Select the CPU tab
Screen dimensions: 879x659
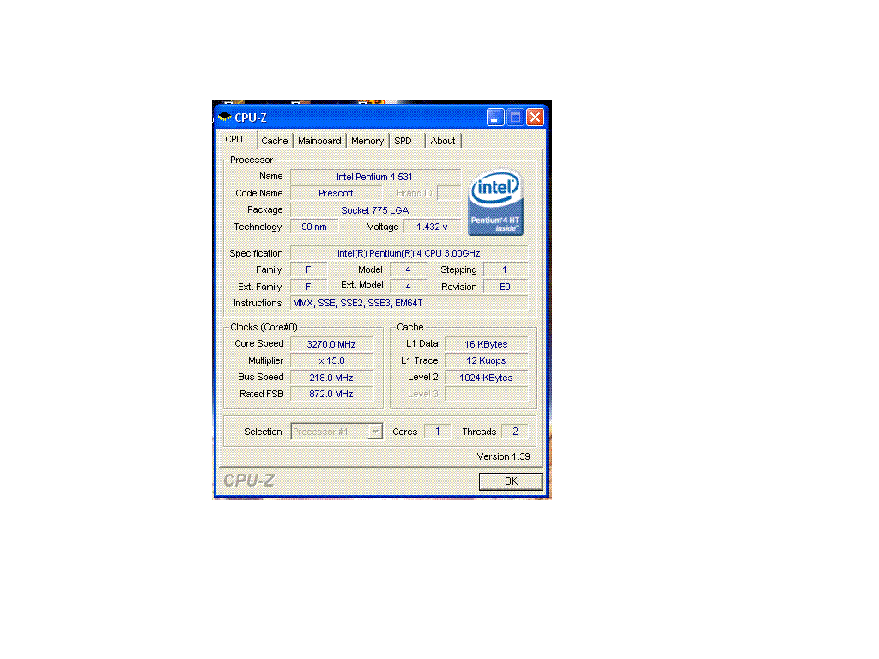(234, 140)
